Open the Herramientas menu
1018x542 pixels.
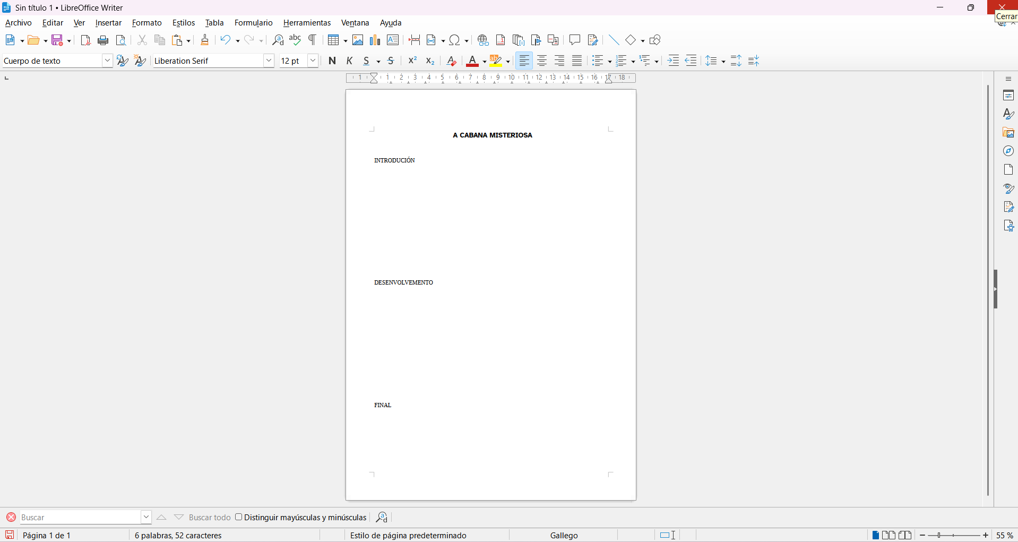click(307, 23)
